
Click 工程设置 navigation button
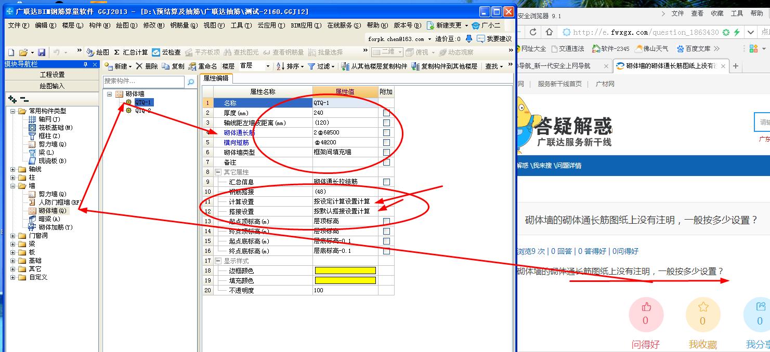click(52, 75)
